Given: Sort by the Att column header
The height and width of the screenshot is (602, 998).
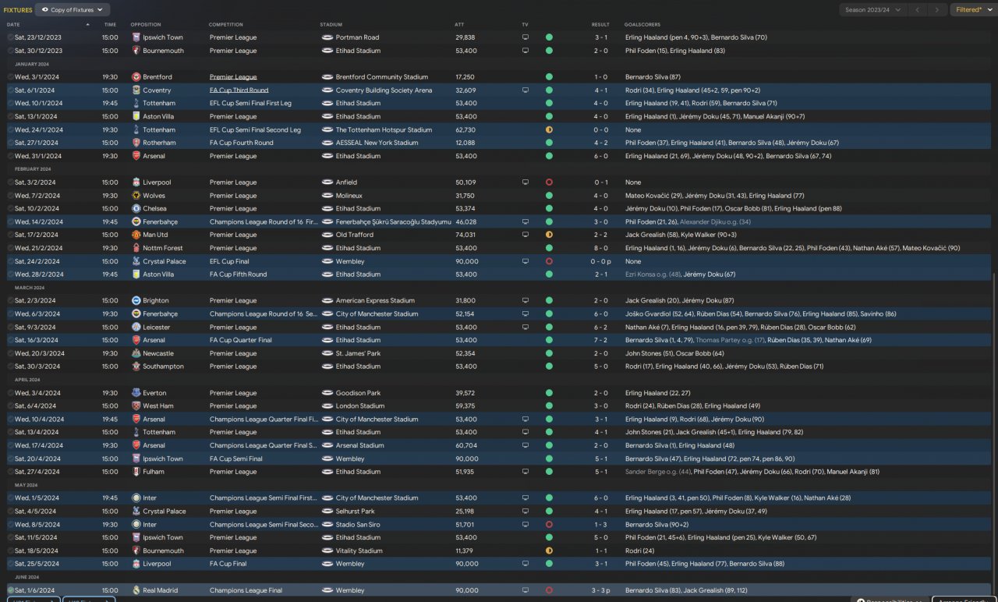Looking at the screenshot, I should [x=459, y=25].
